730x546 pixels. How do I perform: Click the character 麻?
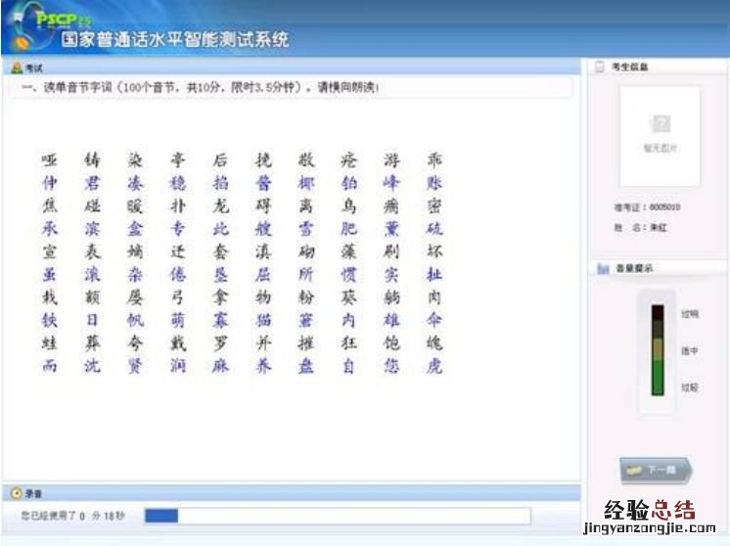click(x=220, y=365)
